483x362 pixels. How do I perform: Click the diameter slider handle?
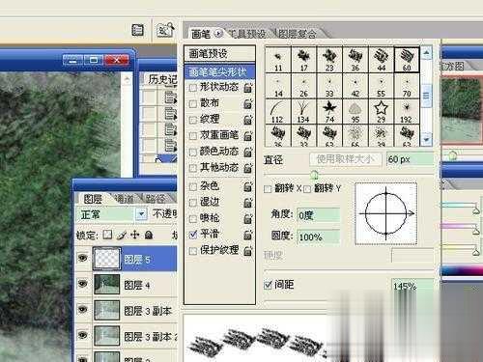coord(315,175)
